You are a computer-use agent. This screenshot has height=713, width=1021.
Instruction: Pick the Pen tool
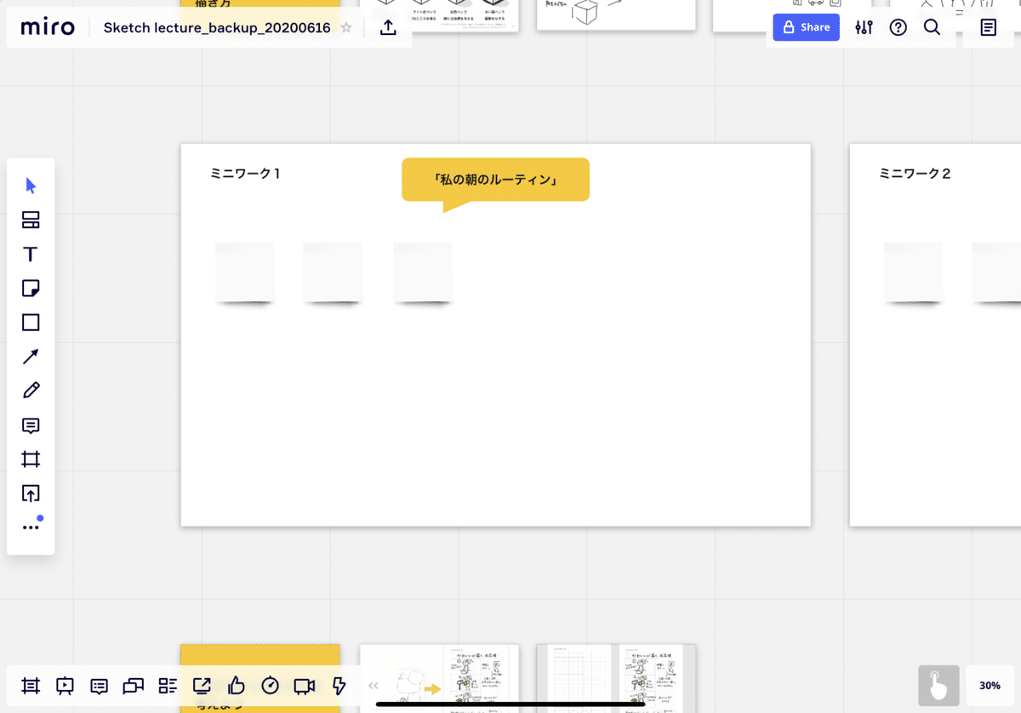pos(31,390)
